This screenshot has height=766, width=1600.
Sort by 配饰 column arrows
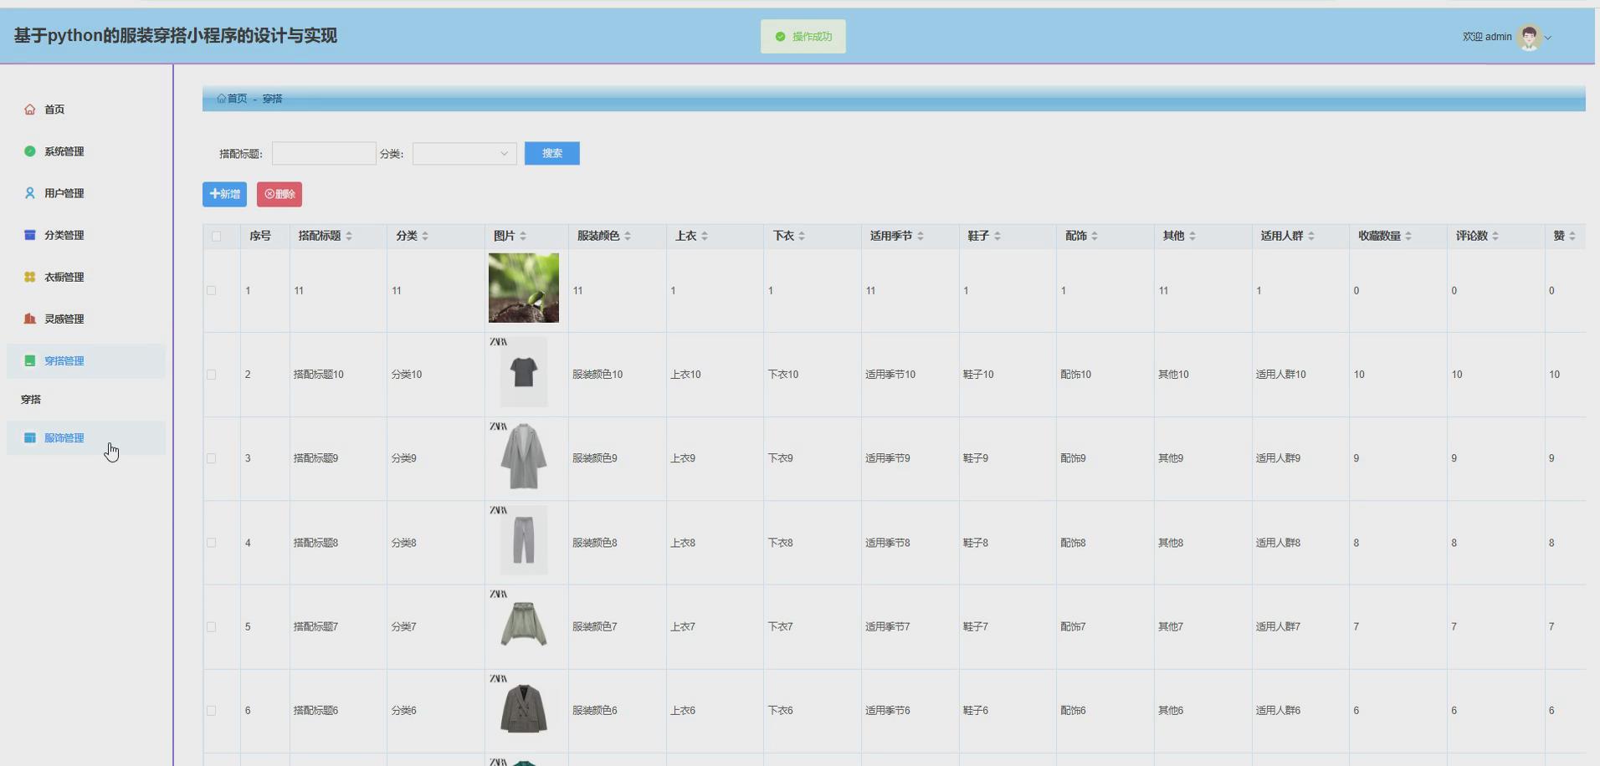tap(1095, 237)
